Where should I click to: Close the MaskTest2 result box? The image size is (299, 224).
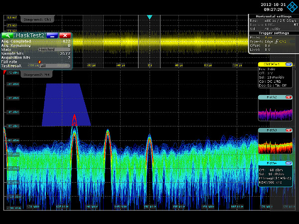pos(65,35)
